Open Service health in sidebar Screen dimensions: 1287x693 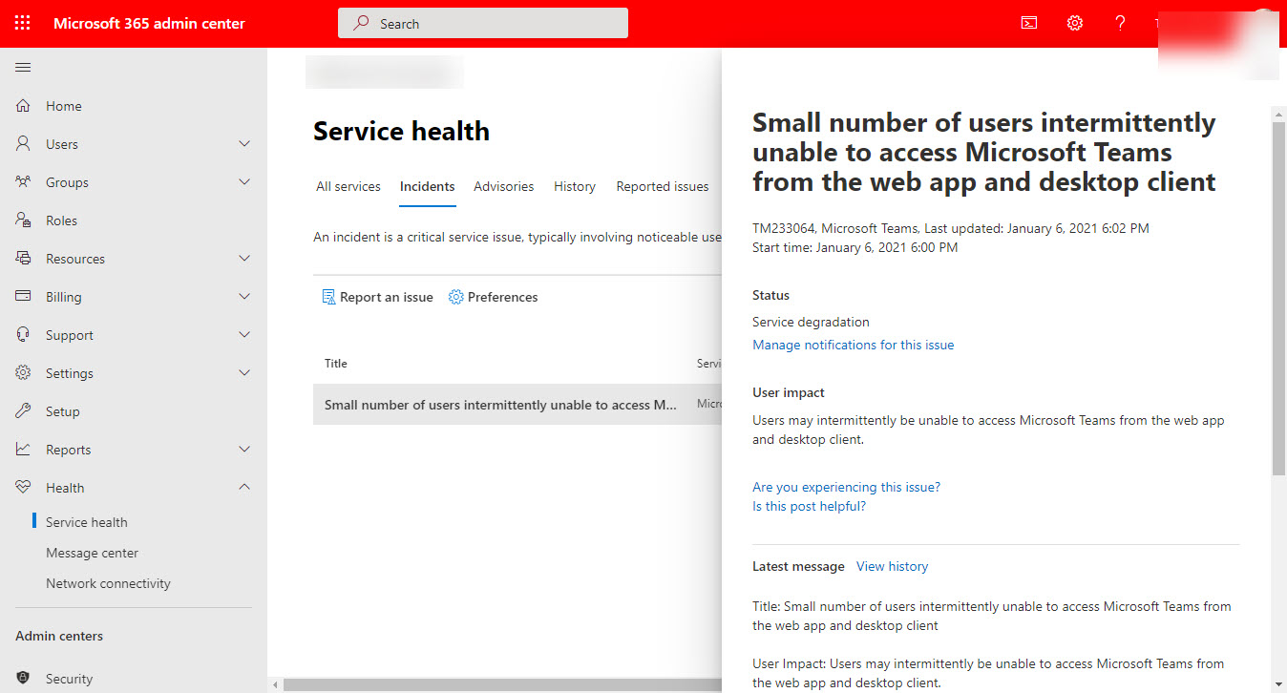pos(87,522)
